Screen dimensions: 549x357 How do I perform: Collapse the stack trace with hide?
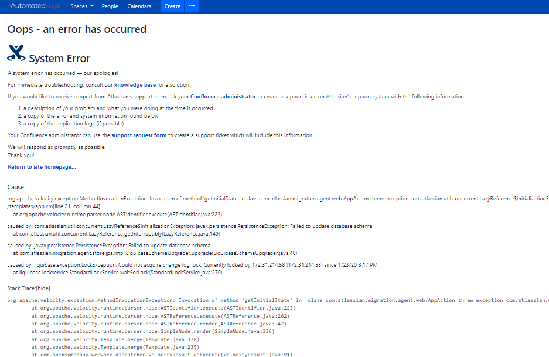[x=43, y=288]
